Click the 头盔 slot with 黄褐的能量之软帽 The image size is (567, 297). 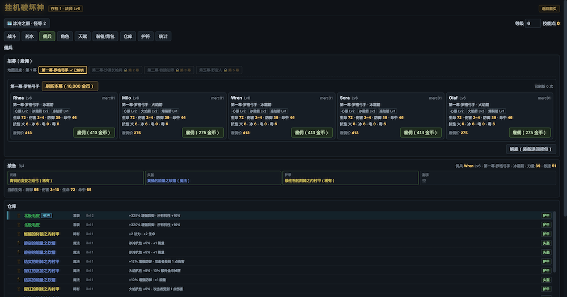(x=213, y=178)
